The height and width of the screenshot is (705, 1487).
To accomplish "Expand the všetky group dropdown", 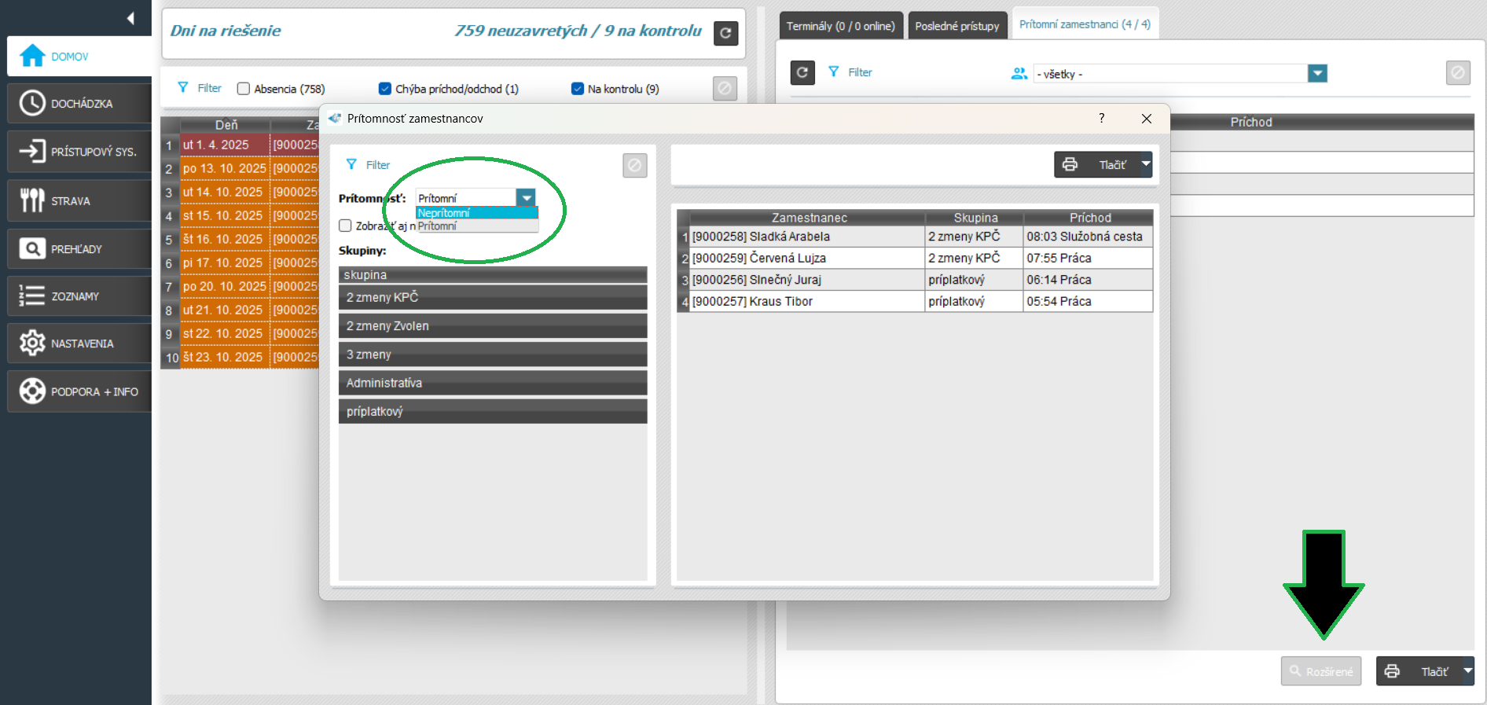I will [1317, 74].
